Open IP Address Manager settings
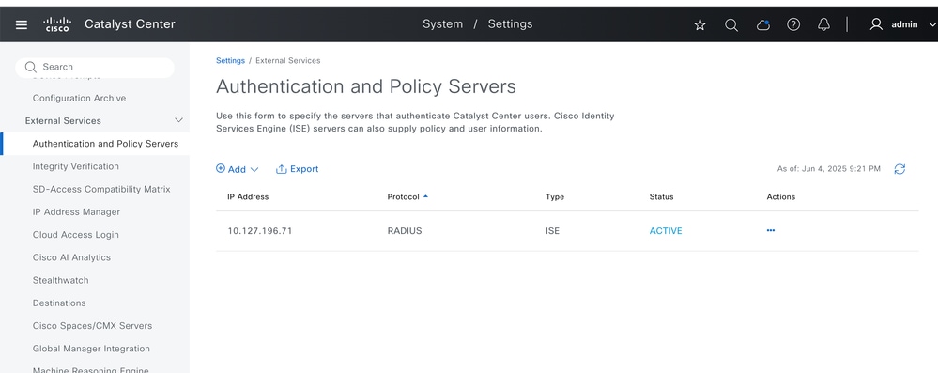938x373 pixels. (x=76, y=212)
